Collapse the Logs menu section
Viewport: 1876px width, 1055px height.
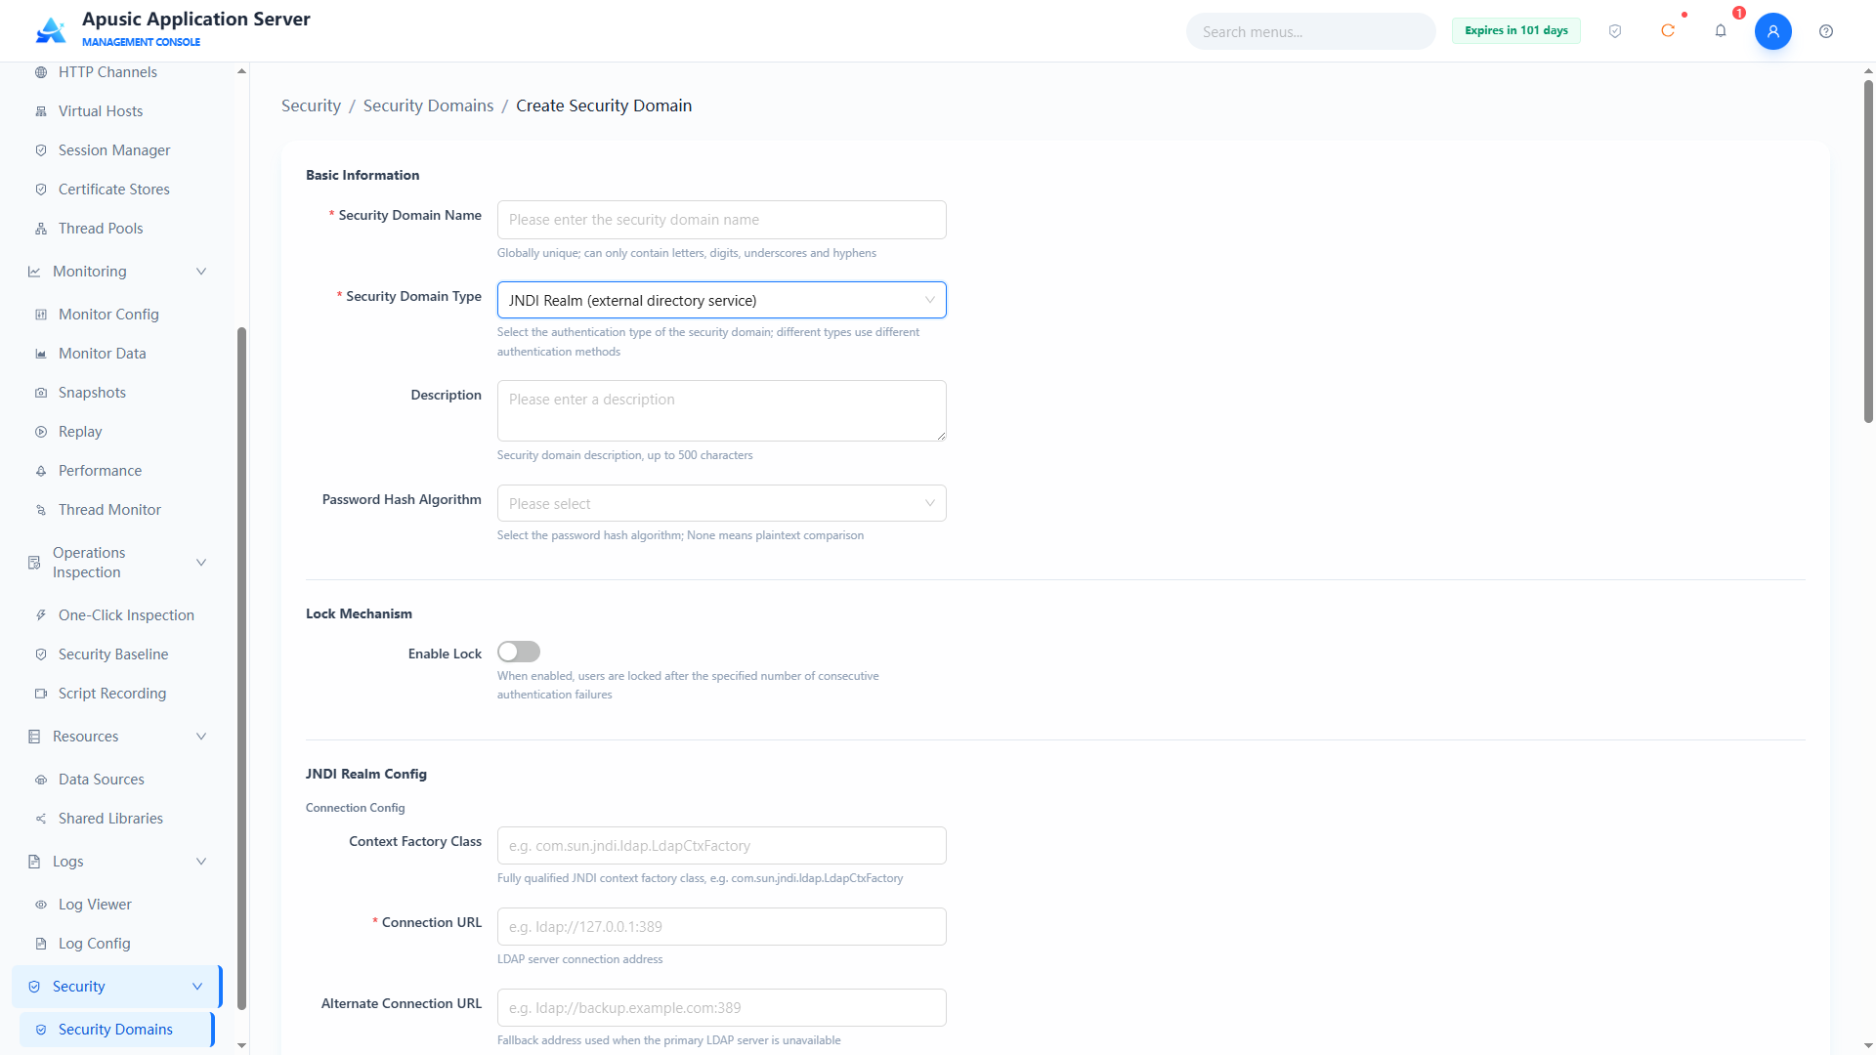point(201,862)
